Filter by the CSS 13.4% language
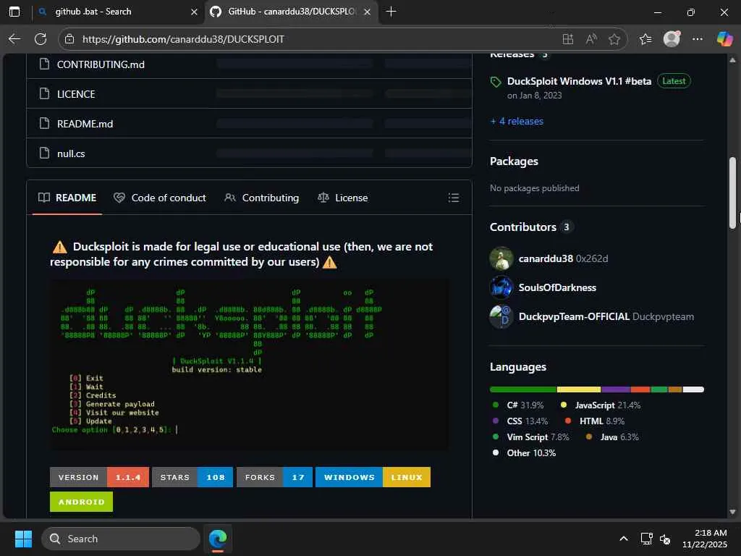Screen dimensions: 741x556 [520, 421]
